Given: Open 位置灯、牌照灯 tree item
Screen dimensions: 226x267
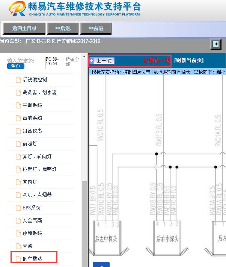Looking at the screenshot, I should point(39,169).
